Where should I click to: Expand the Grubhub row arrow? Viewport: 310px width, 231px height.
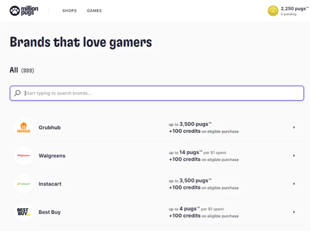[294, 128]
